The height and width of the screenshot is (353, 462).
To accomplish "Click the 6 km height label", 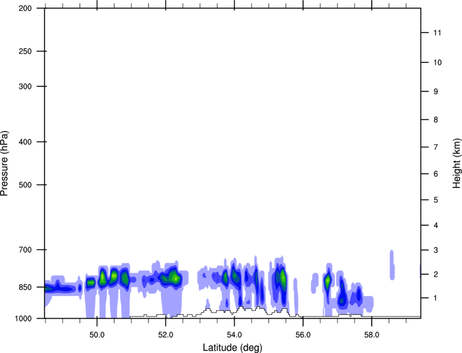I will point(436,174).
